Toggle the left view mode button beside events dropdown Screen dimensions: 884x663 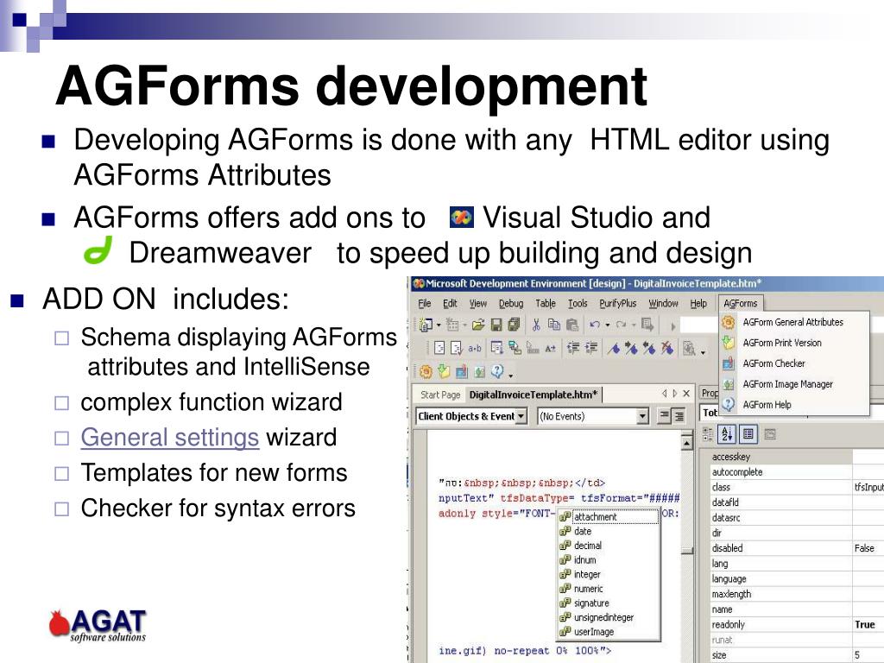(x=665, y=416)
